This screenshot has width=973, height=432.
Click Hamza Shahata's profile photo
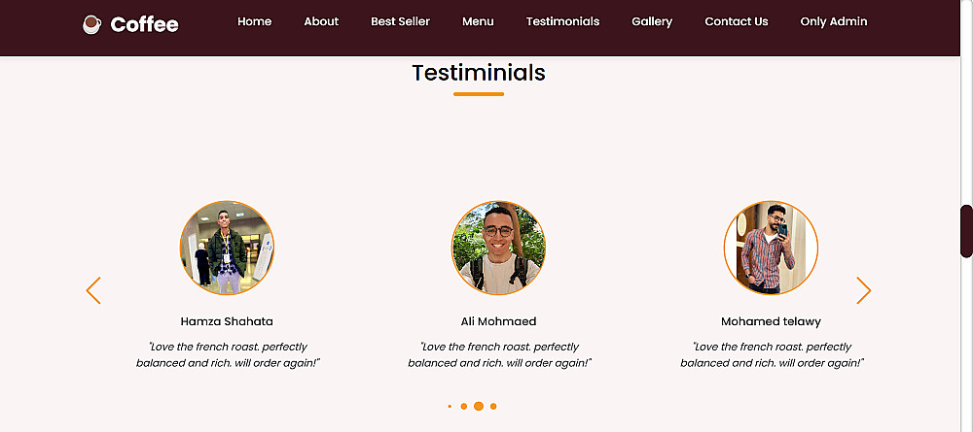[x=227, y=248]
